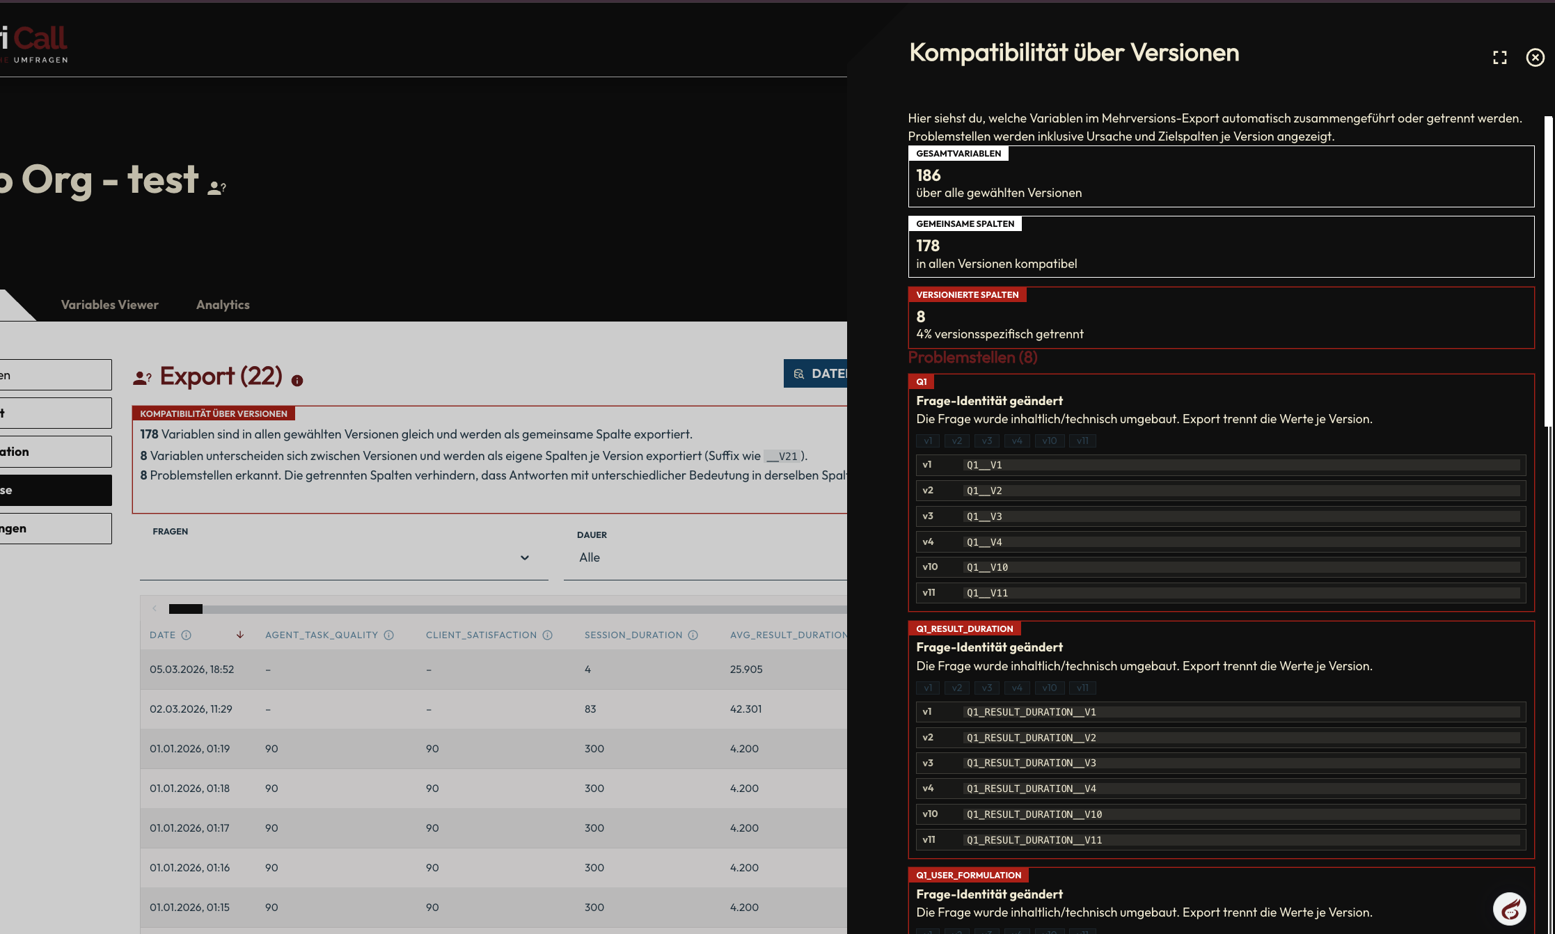Image resolution: width=1555 pixels, height=934 pixels.
Task: Switch to the Variables Viewer tab
Action: coord(109,304)
